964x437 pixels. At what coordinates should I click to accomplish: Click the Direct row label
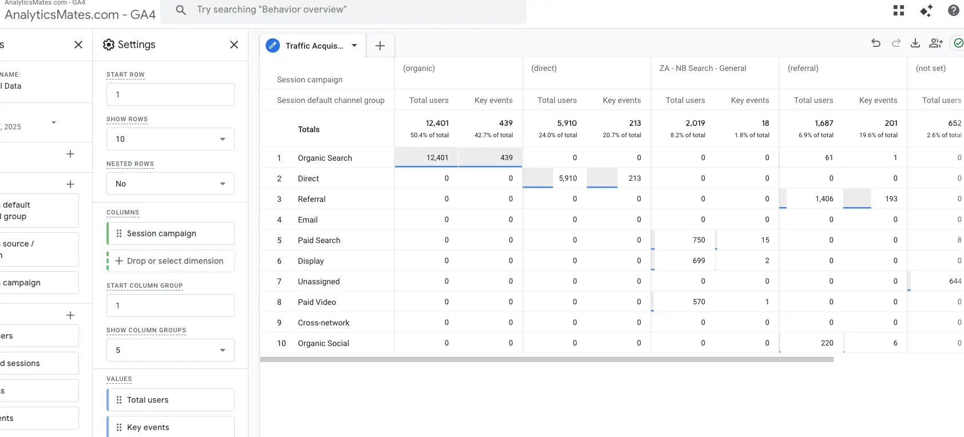click(x=308, y=178)
